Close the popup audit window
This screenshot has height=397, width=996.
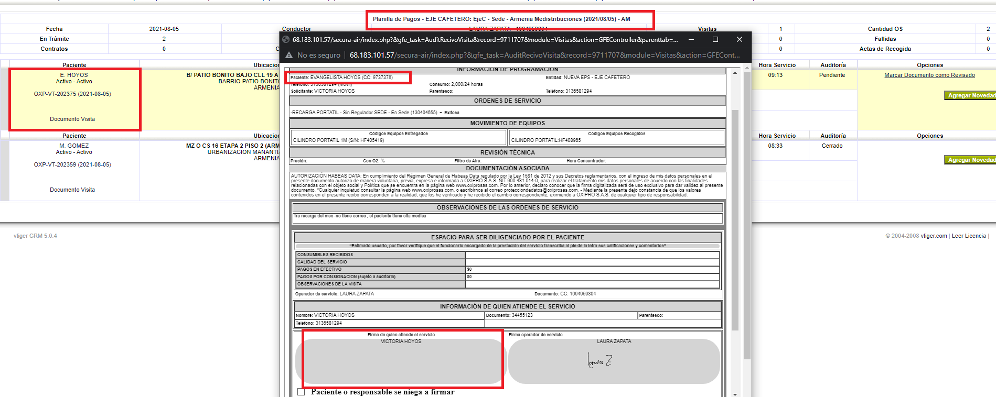click(x=739, y=39)
